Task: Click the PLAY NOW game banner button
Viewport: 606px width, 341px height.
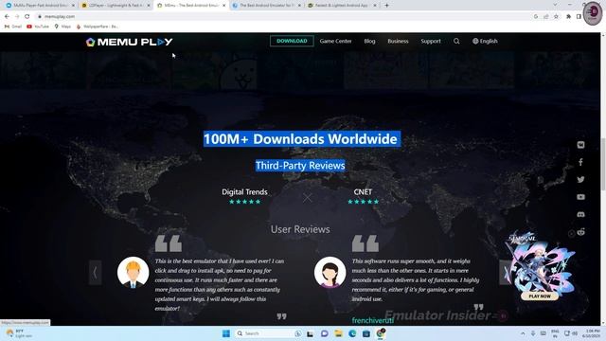Action: coord(540,296)
